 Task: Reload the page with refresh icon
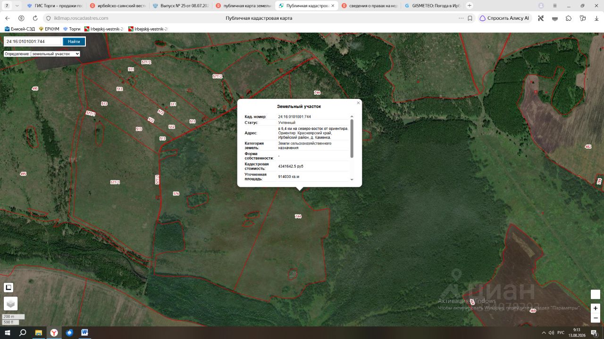35,18
